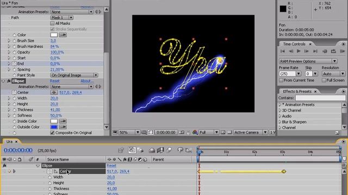Open the Time Controls panel options menu
Image resolution: width=348 pixels, height=195 pixels.
(x=343, y=44)
